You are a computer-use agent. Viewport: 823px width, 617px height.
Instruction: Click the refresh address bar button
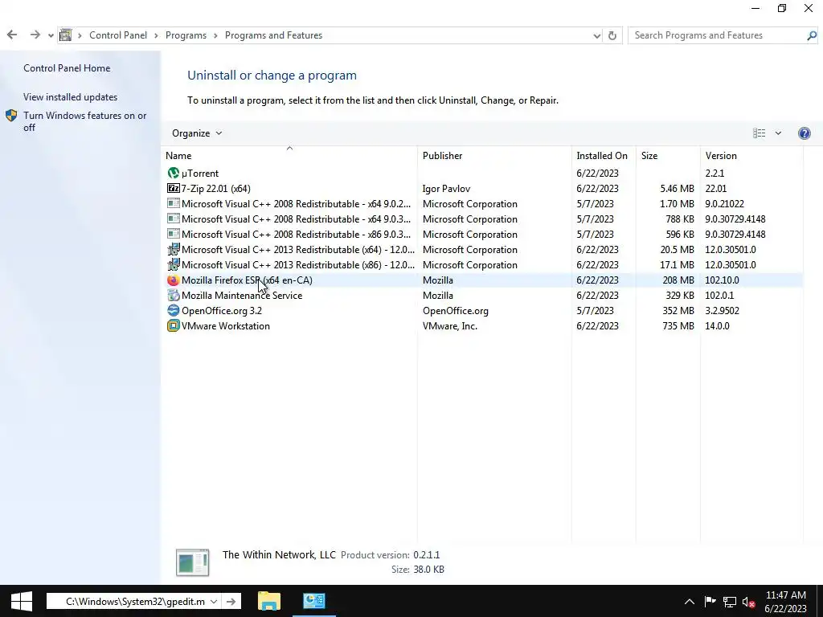point(612,35)
